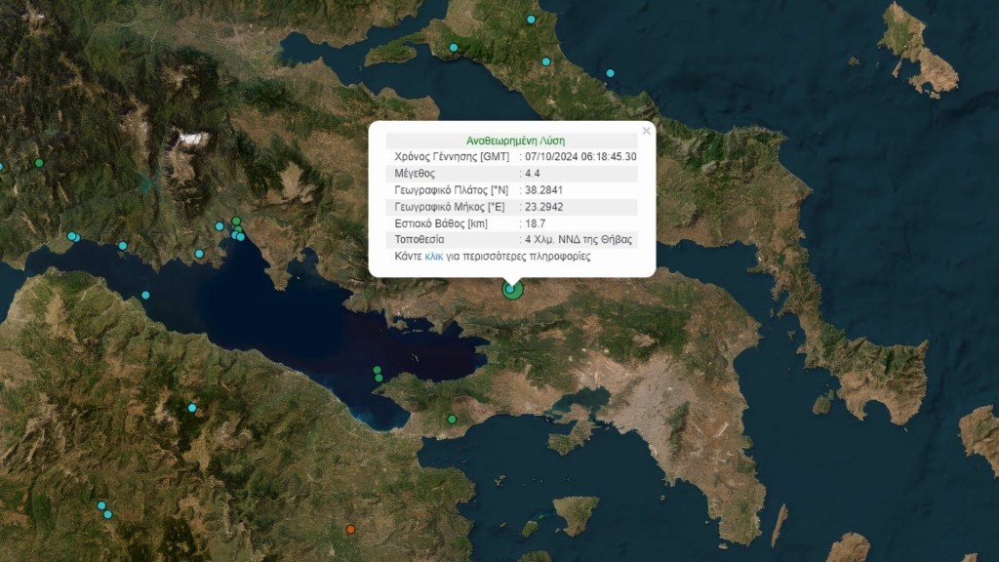The image size is (999, 562).
Task: Click the 'Μέγεθος' label
Action: click(414, 174)
